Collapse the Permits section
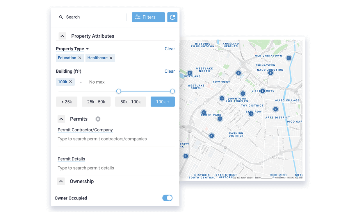This screenshot has width=349, height=212. (x=61, y=119)
